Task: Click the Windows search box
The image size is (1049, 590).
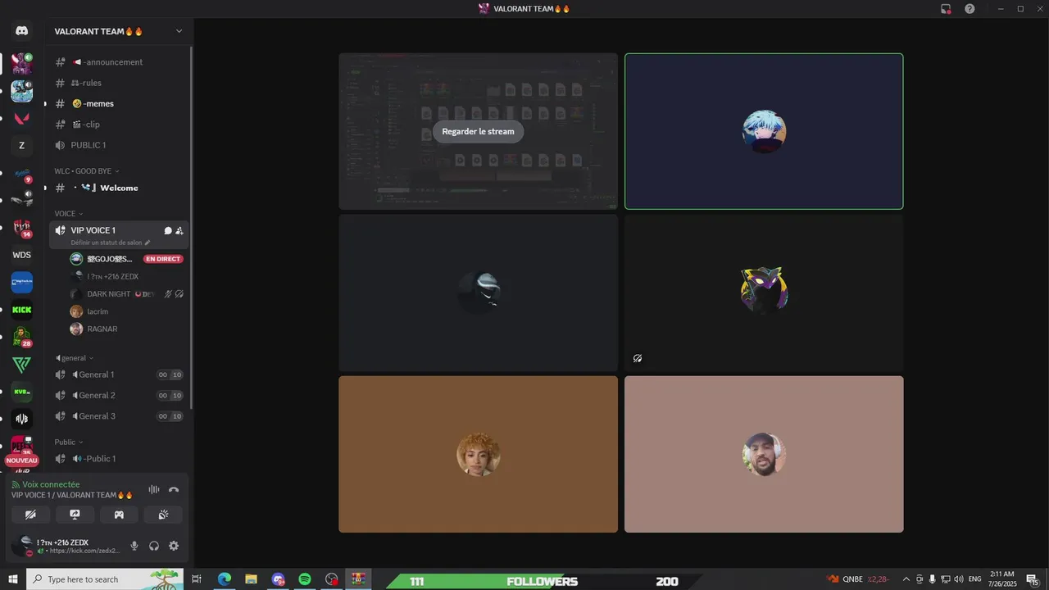Action: (105, 579)
